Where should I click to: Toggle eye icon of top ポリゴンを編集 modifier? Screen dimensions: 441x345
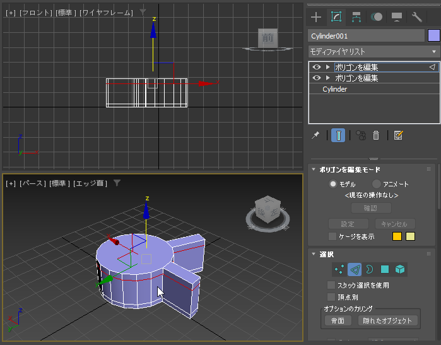coord(317,67)
